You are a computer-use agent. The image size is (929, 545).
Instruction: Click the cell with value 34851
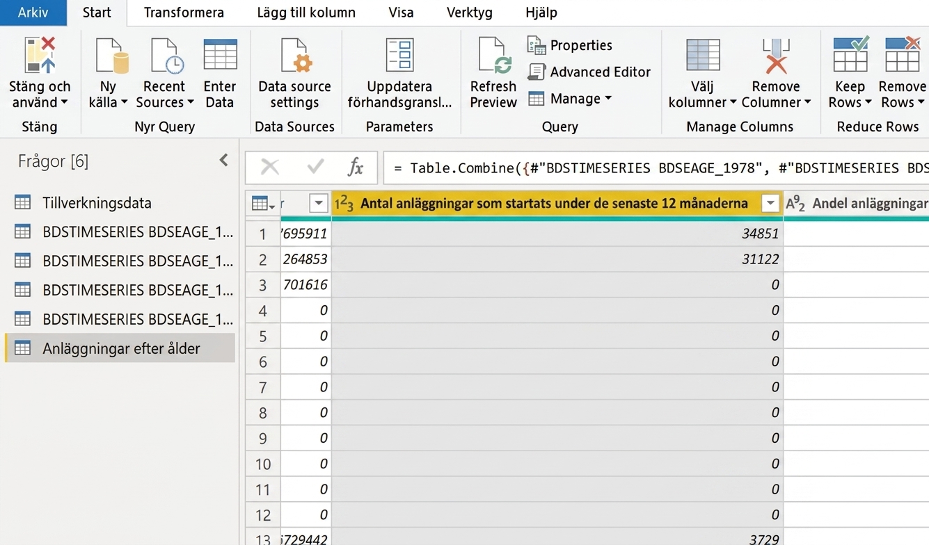[x=557, y=234]
